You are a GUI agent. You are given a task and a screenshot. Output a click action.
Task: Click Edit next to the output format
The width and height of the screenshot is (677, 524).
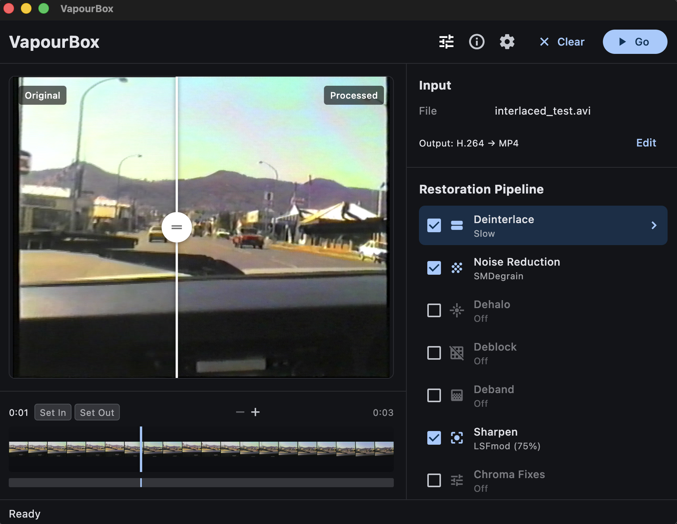646,143
